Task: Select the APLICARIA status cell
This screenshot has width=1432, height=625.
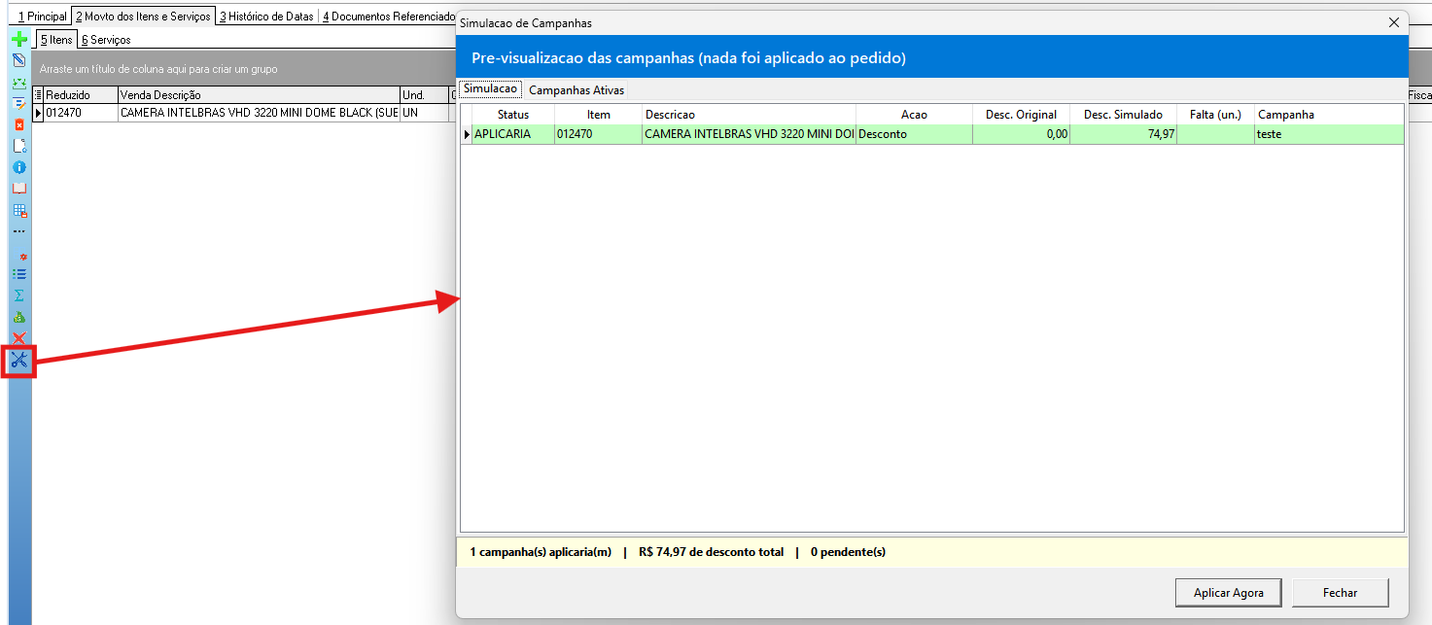Action: tap(513, 134)
